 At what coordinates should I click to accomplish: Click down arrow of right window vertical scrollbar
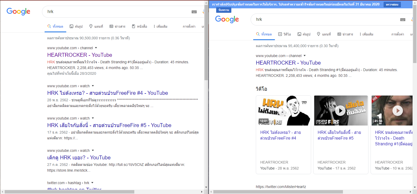coord(415,187)
